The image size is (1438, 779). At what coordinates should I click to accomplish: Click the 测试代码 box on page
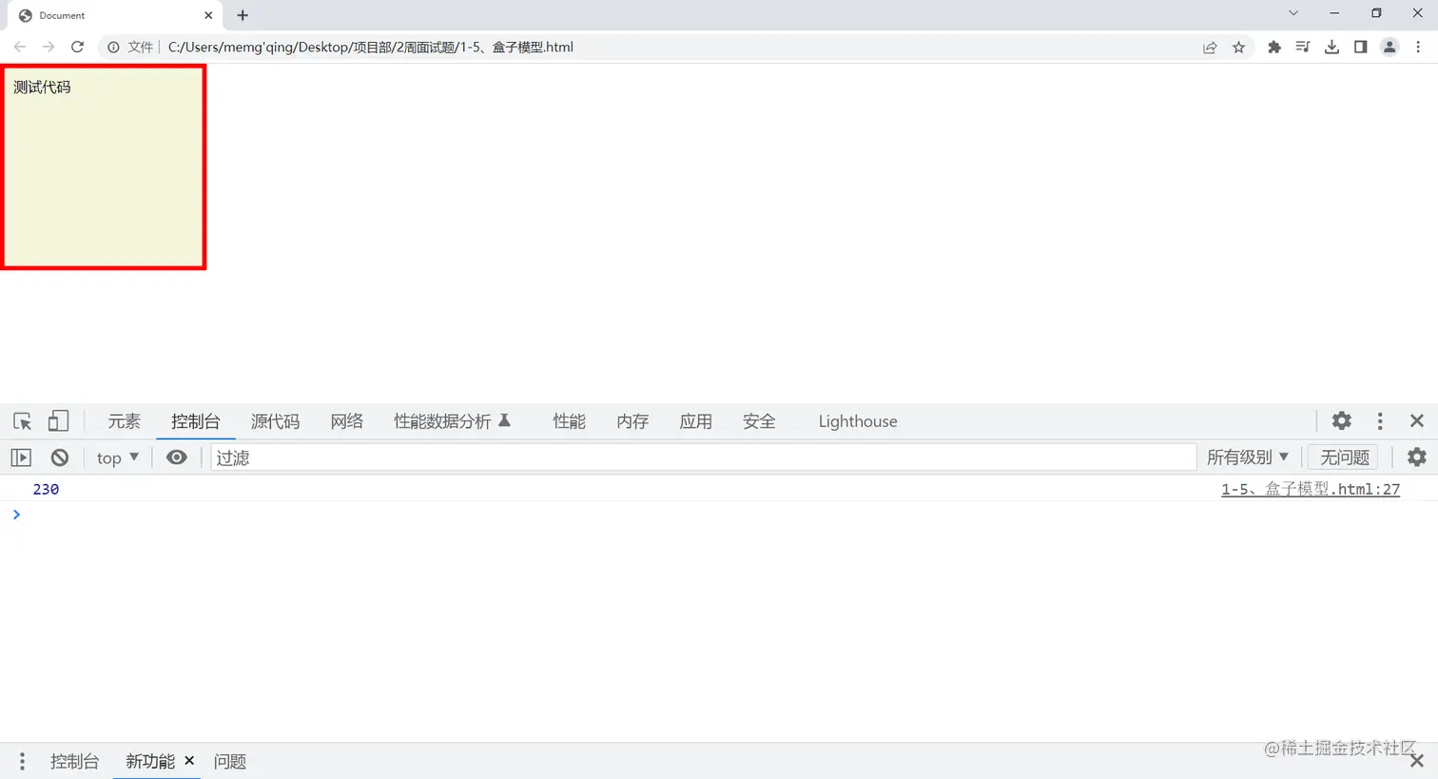point(104,167)
